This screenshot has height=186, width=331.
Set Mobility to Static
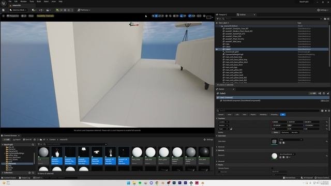[276, 132]
